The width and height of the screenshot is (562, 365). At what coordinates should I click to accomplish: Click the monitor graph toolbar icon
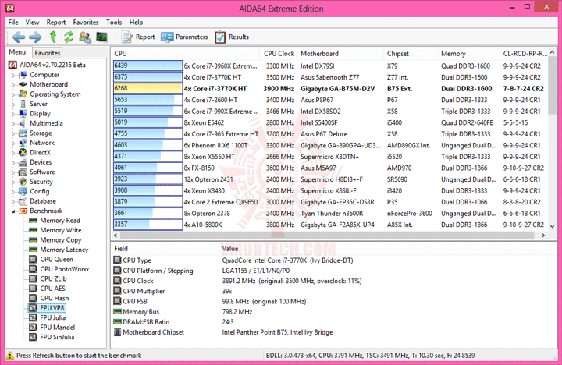coord(101,37)
